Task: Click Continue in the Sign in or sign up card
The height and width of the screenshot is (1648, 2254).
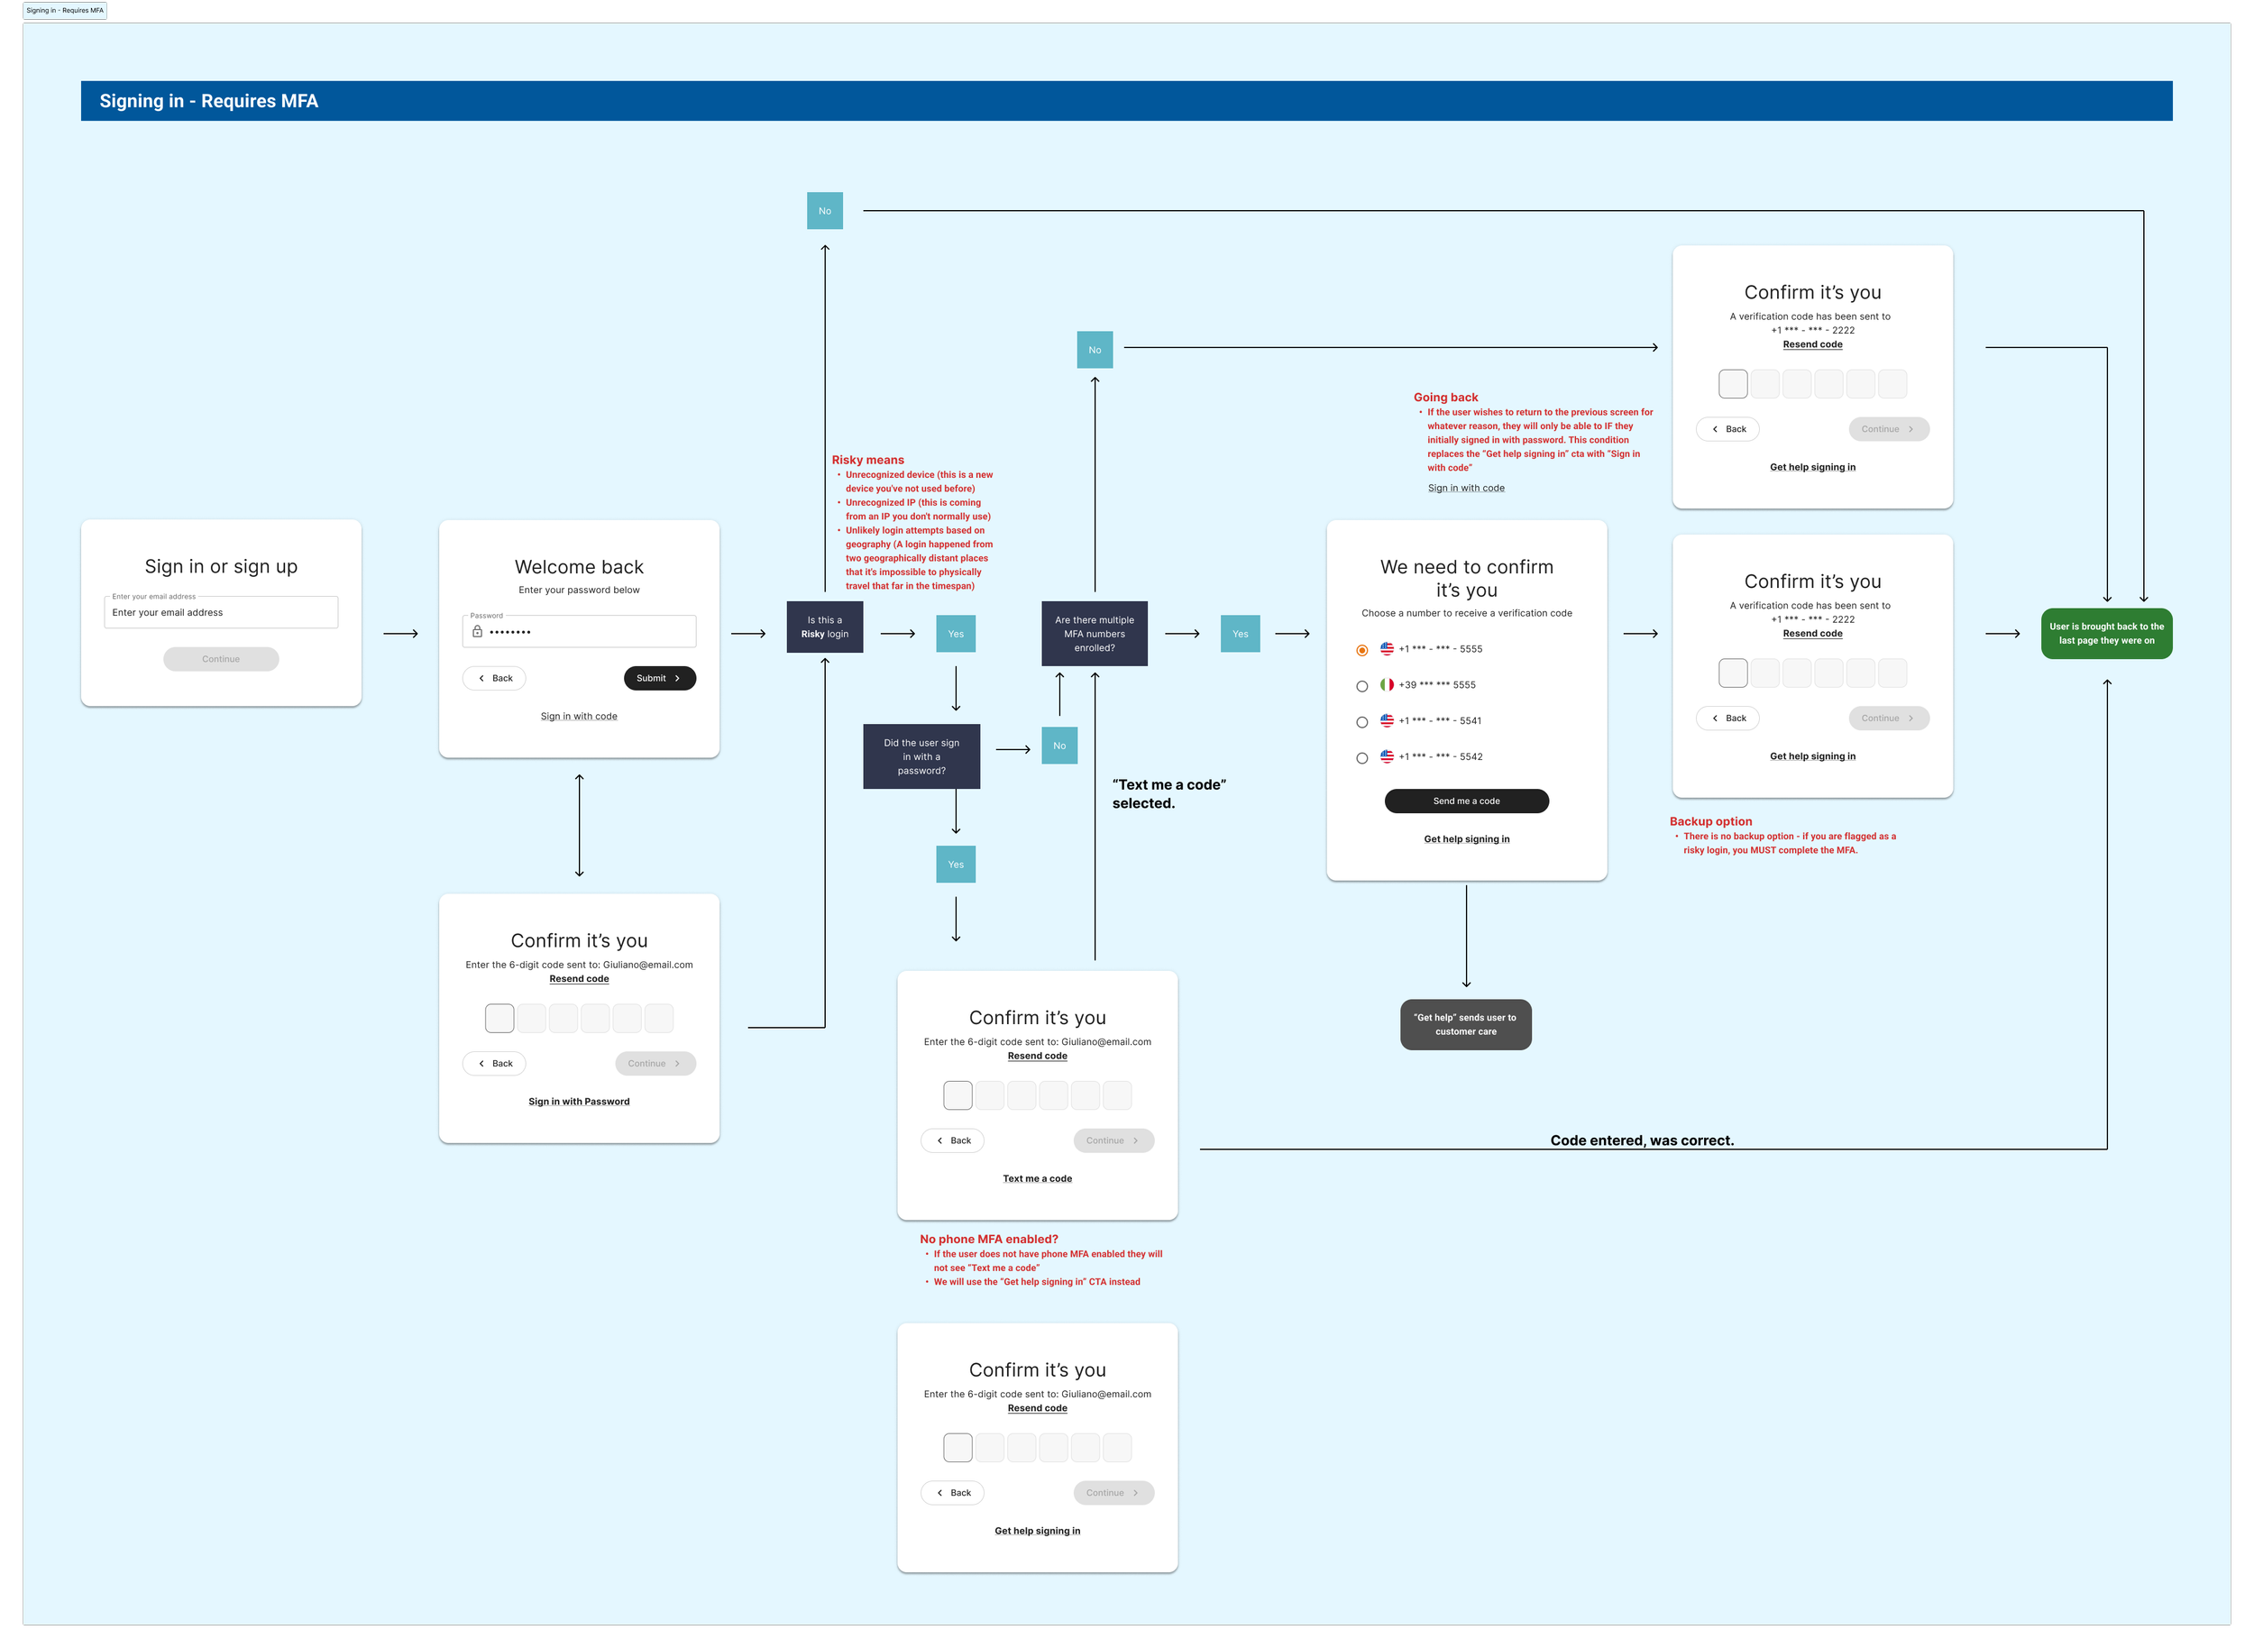Action: click(x=221, y=658)
